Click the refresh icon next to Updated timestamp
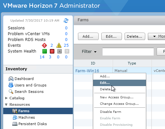165x129 pixels. click(x=66, y=21)
